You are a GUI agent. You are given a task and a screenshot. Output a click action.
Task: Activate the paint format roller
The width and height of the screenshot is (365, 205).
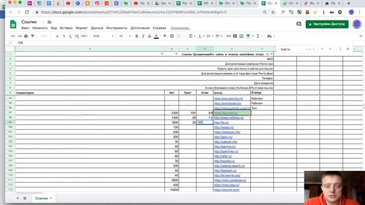coord(33,36)
